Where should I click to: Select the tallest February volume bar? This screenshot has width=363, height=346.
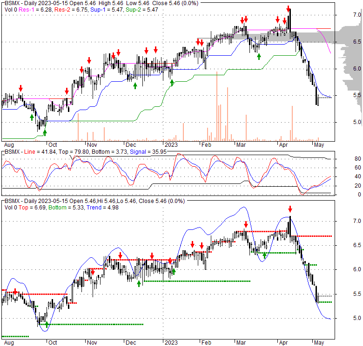tap(217, 106)
